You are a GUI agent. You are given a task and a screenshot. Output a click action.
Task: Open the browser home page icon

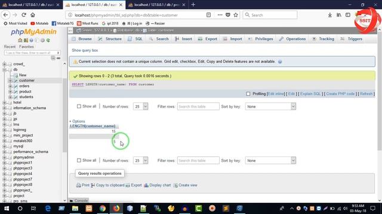33,15
